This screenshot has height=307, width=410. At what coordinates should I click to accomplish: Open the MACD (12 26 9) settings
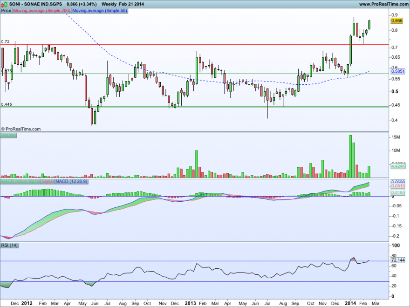(72, 182)
